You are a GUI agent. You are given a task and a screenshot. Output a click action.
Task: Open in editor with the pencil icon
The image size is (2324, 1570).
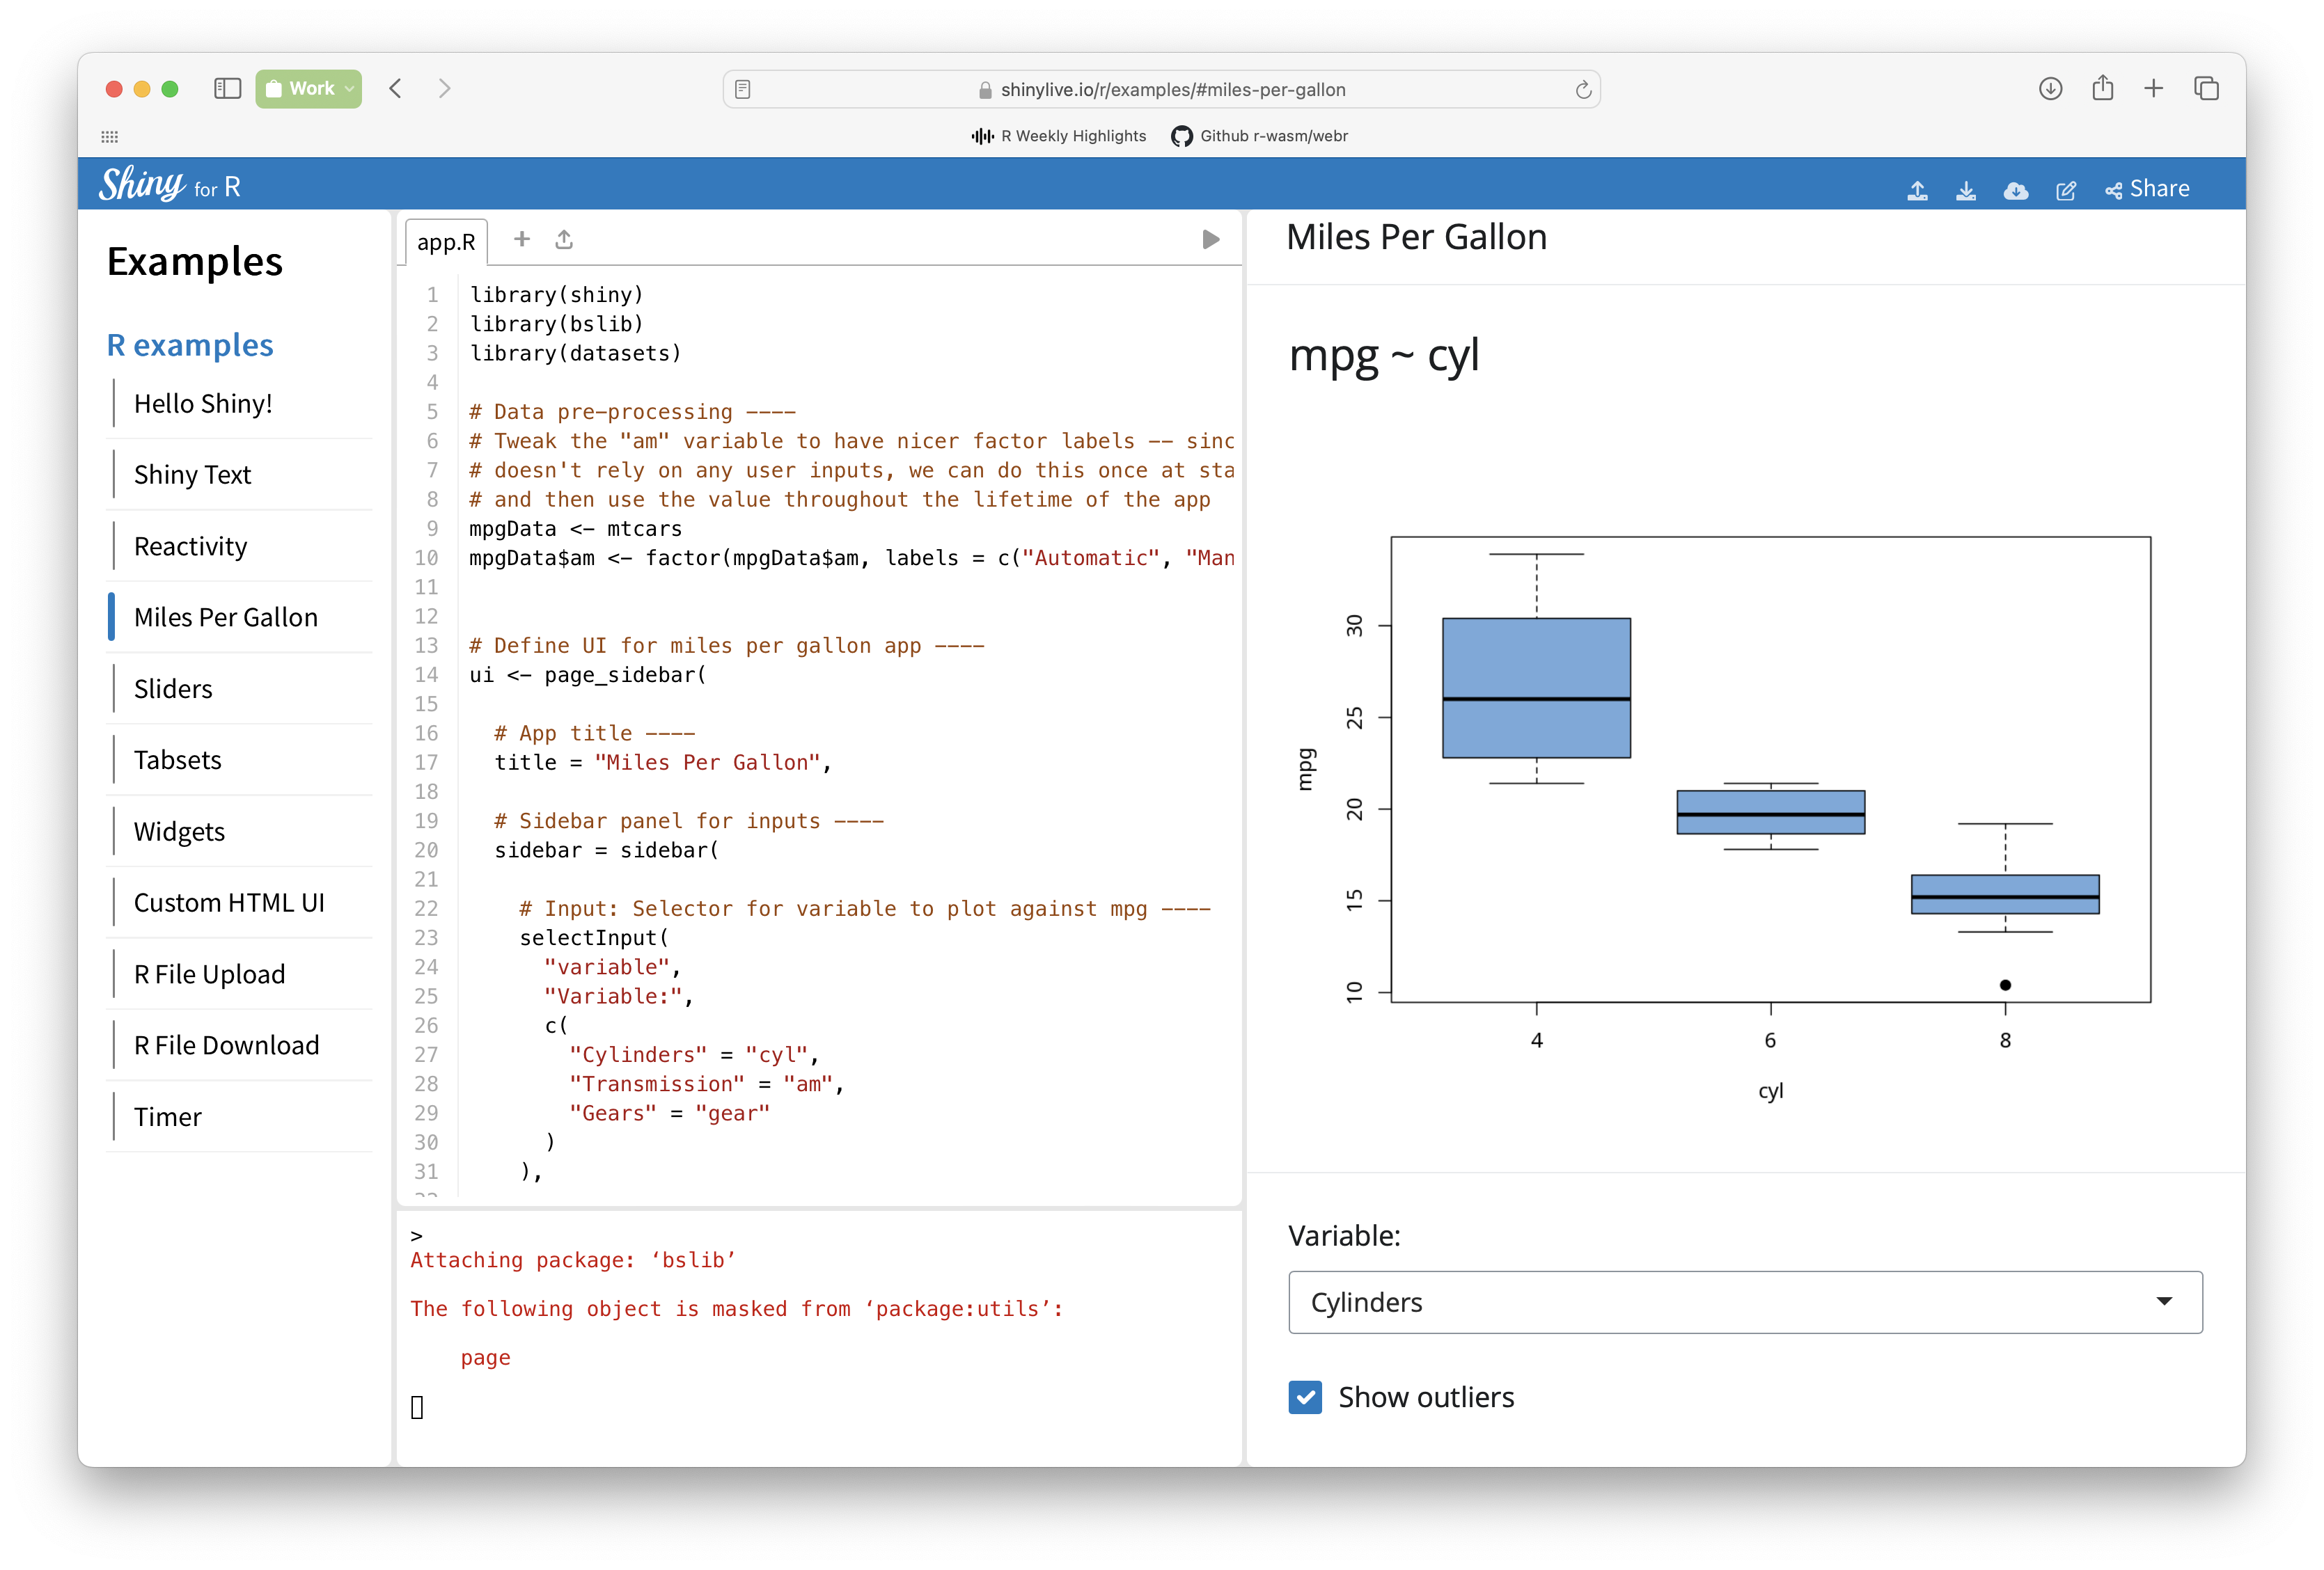click(x=2065, y=190)
